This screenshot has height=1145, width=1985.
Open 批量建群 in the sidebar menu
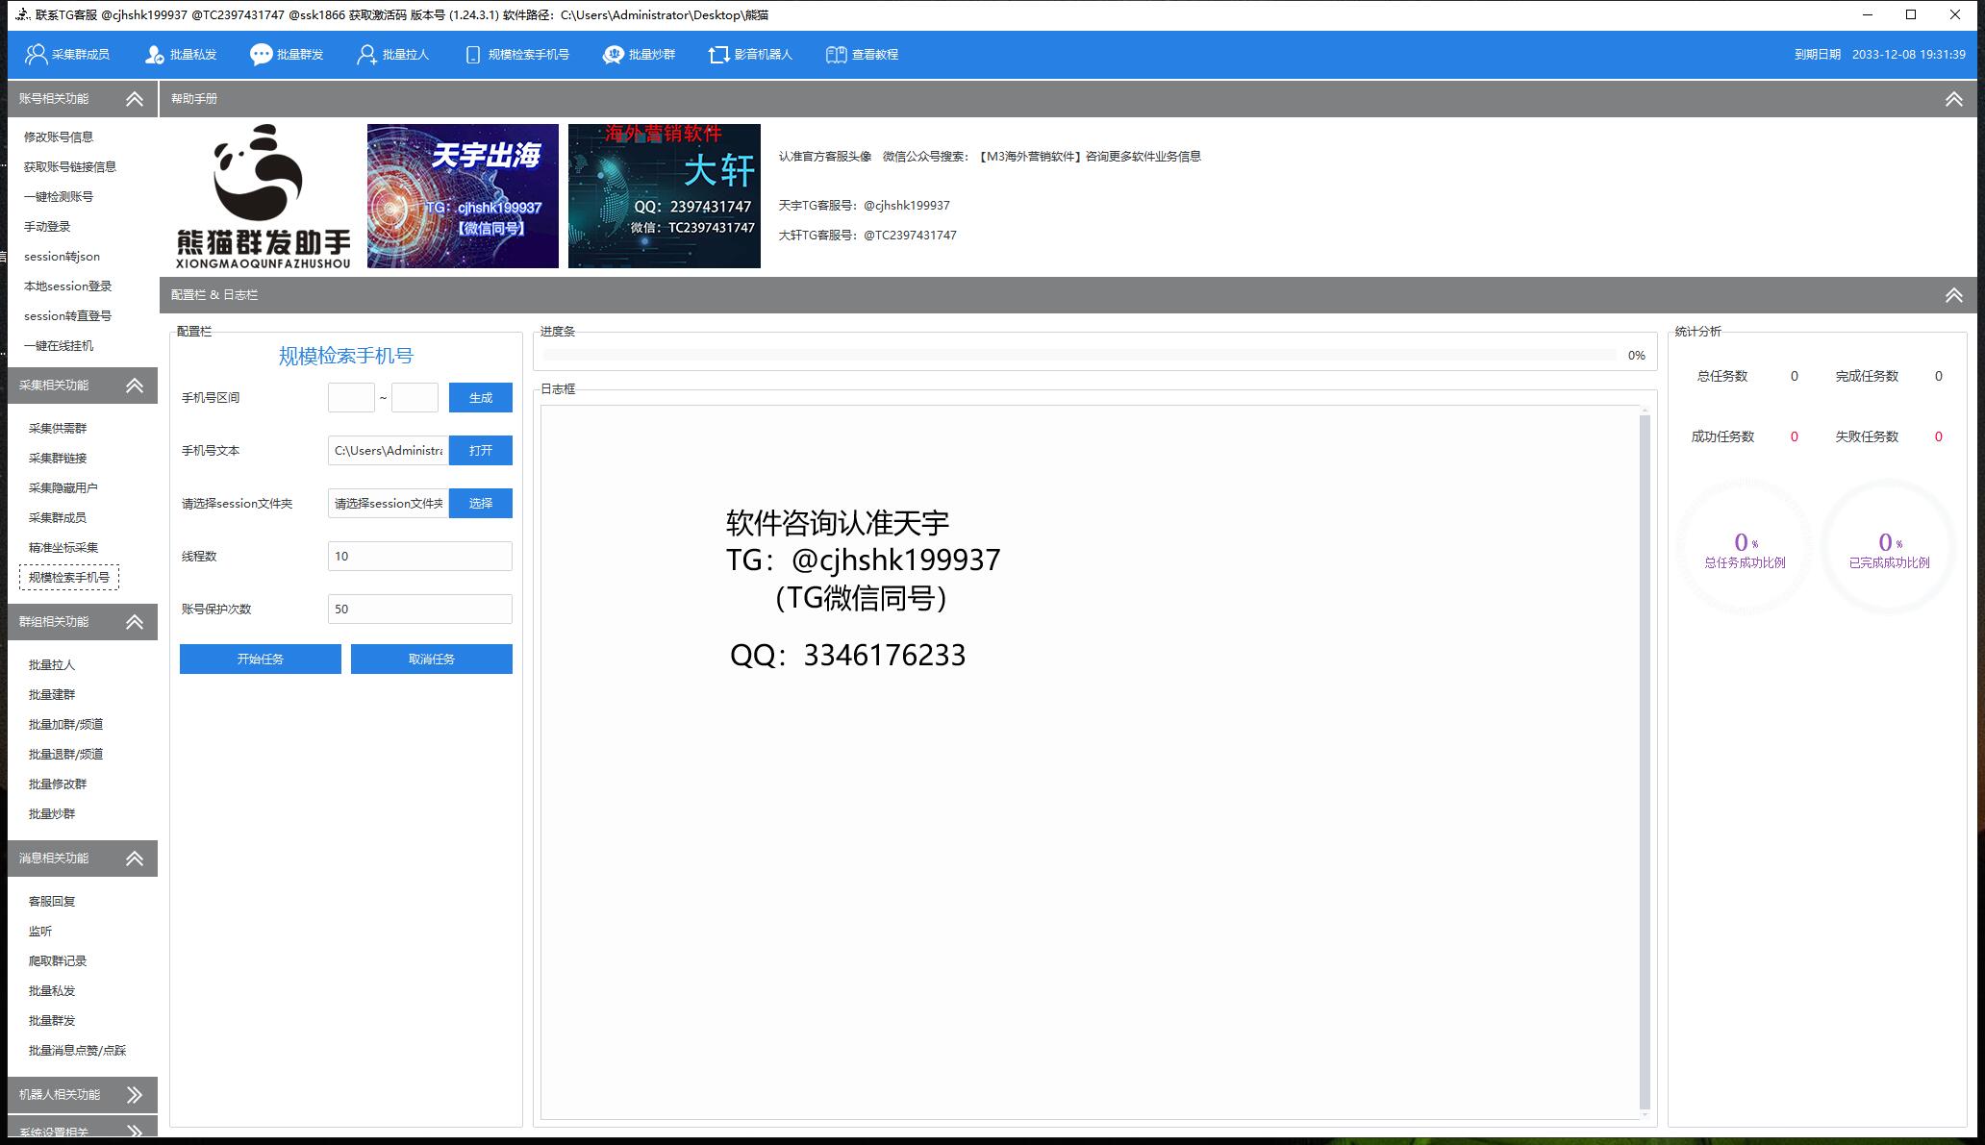tap(52, 695)
